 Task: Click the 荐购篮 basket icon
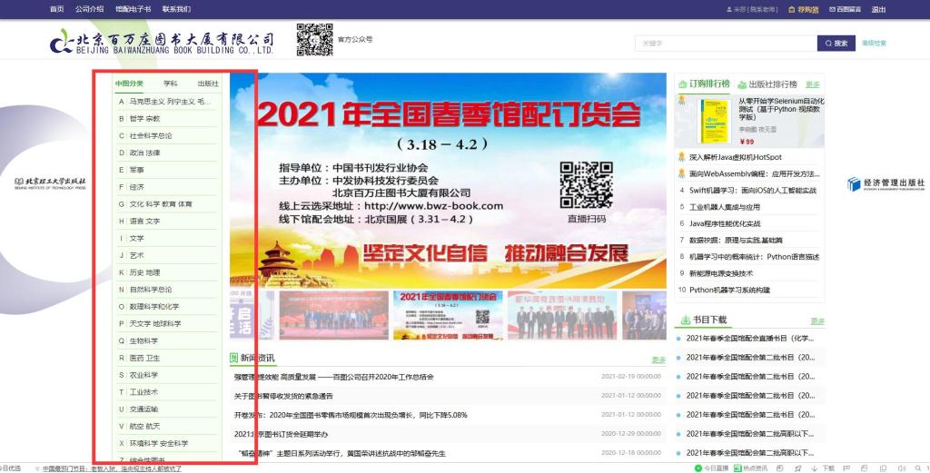[791, 9]
